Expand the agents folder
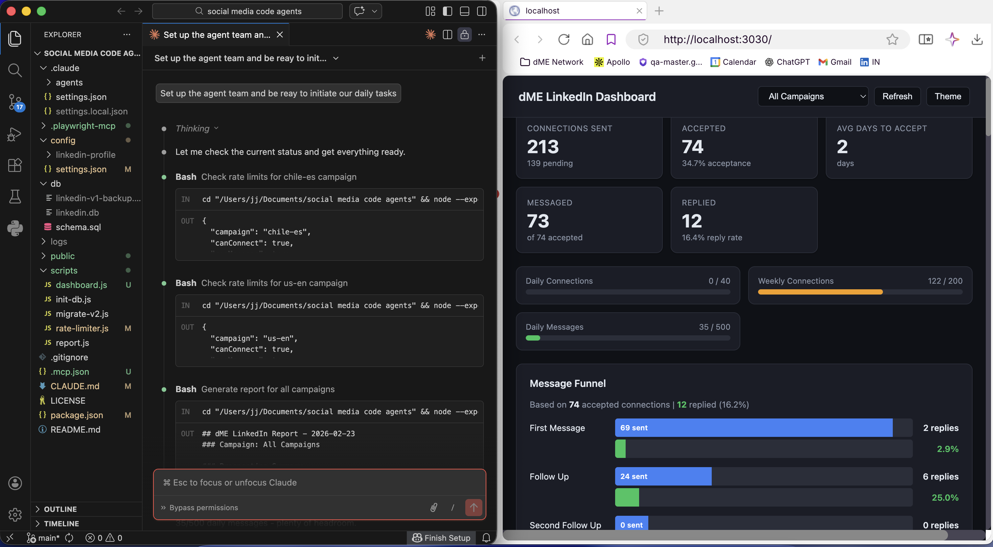Viewport: 993px width, 547px height. point(69,82)
